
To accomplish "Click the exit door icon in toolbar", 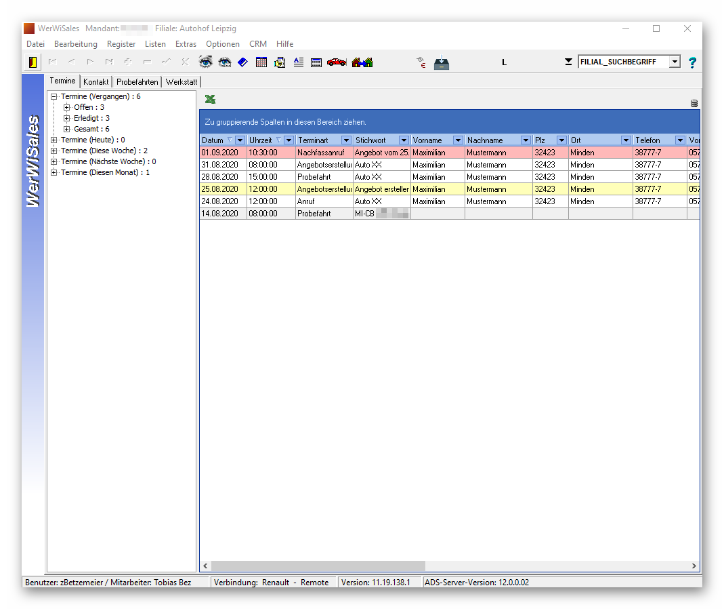I will 33,62.
